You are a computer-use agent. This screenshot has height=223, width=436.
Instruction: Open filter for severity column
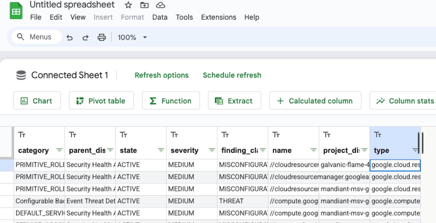point(212,150)
